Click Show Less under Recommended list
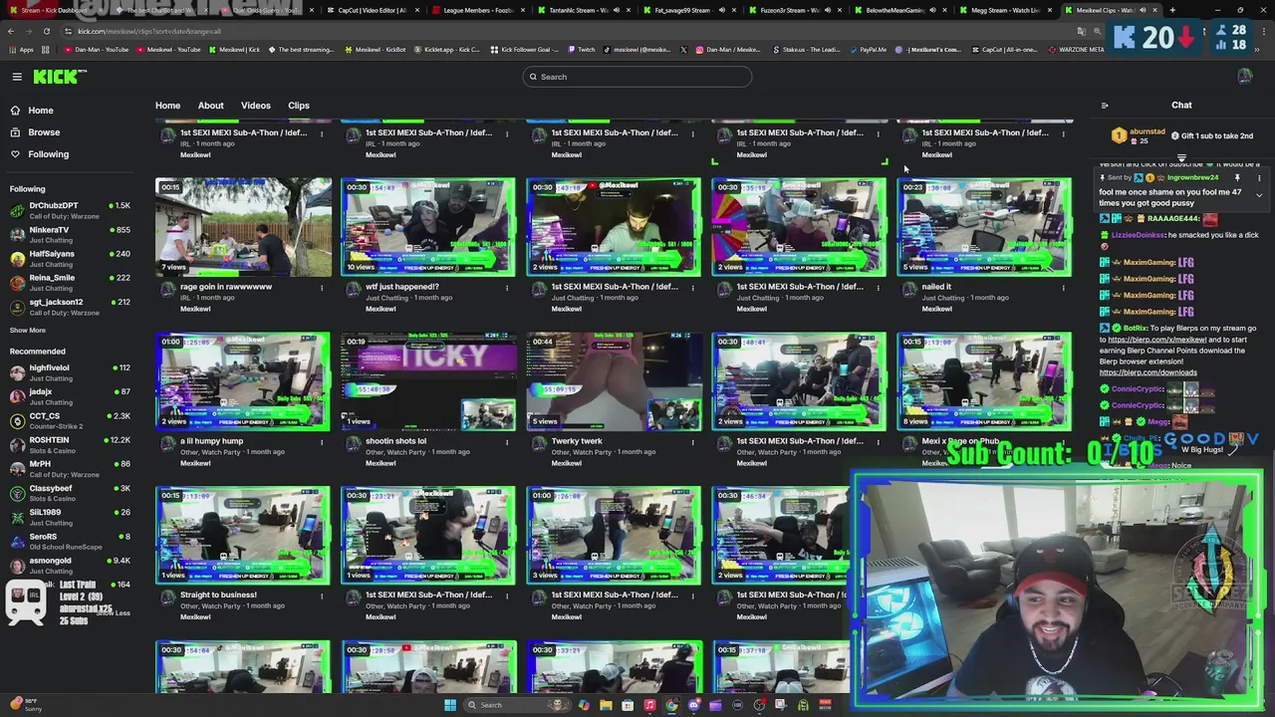This screenshot has height=717, width=1275. pyautogui.click(x=116, y=613)
